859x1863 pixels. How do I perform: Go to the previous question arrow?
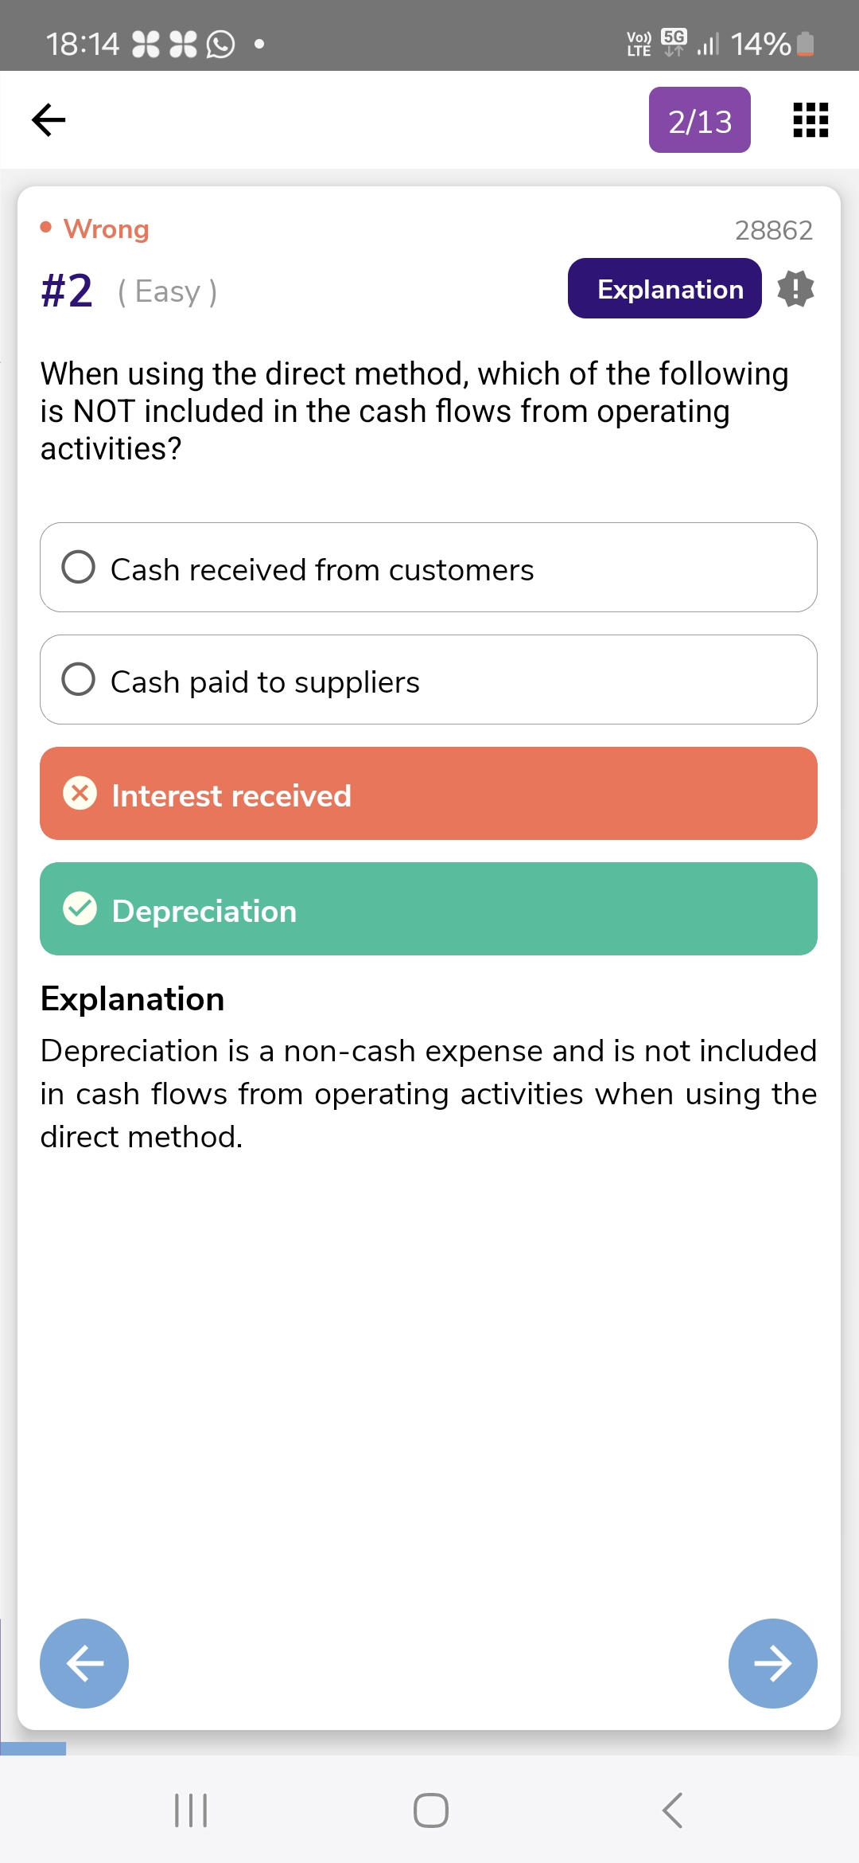click(84, 1662)
